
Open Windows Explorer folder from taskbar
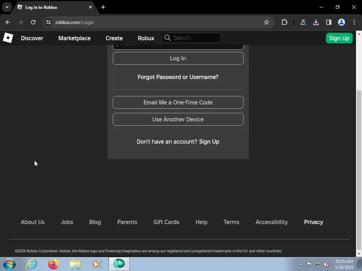(75, 264)
